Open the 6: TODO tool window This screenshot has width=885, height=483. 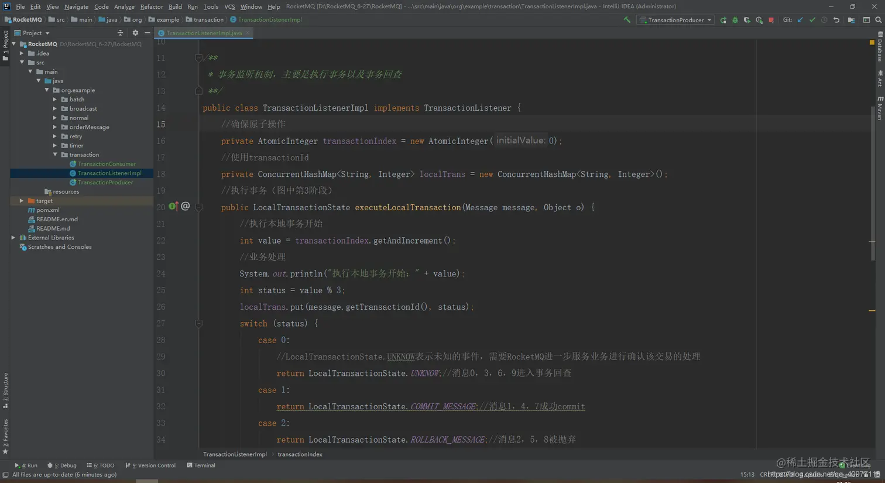click(x=101, y=465)
